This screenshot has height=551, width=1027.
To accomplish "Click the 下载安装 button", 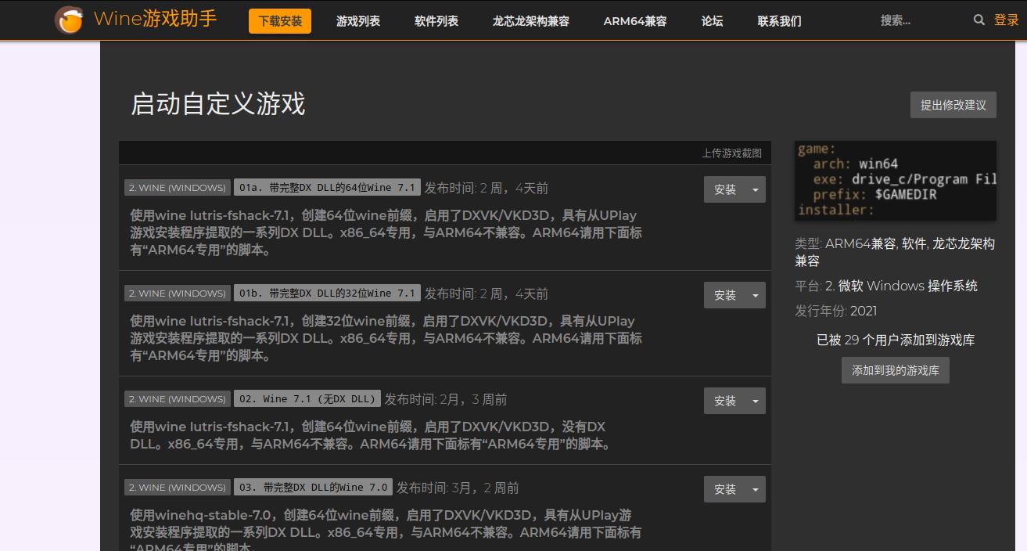I will [280, 21].
